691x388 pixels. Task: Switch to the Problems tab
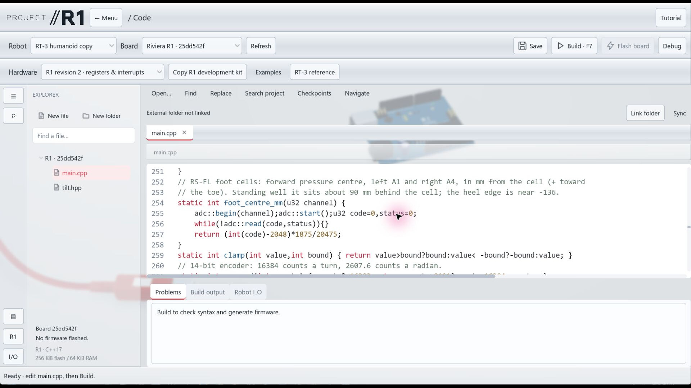(168, 292)
